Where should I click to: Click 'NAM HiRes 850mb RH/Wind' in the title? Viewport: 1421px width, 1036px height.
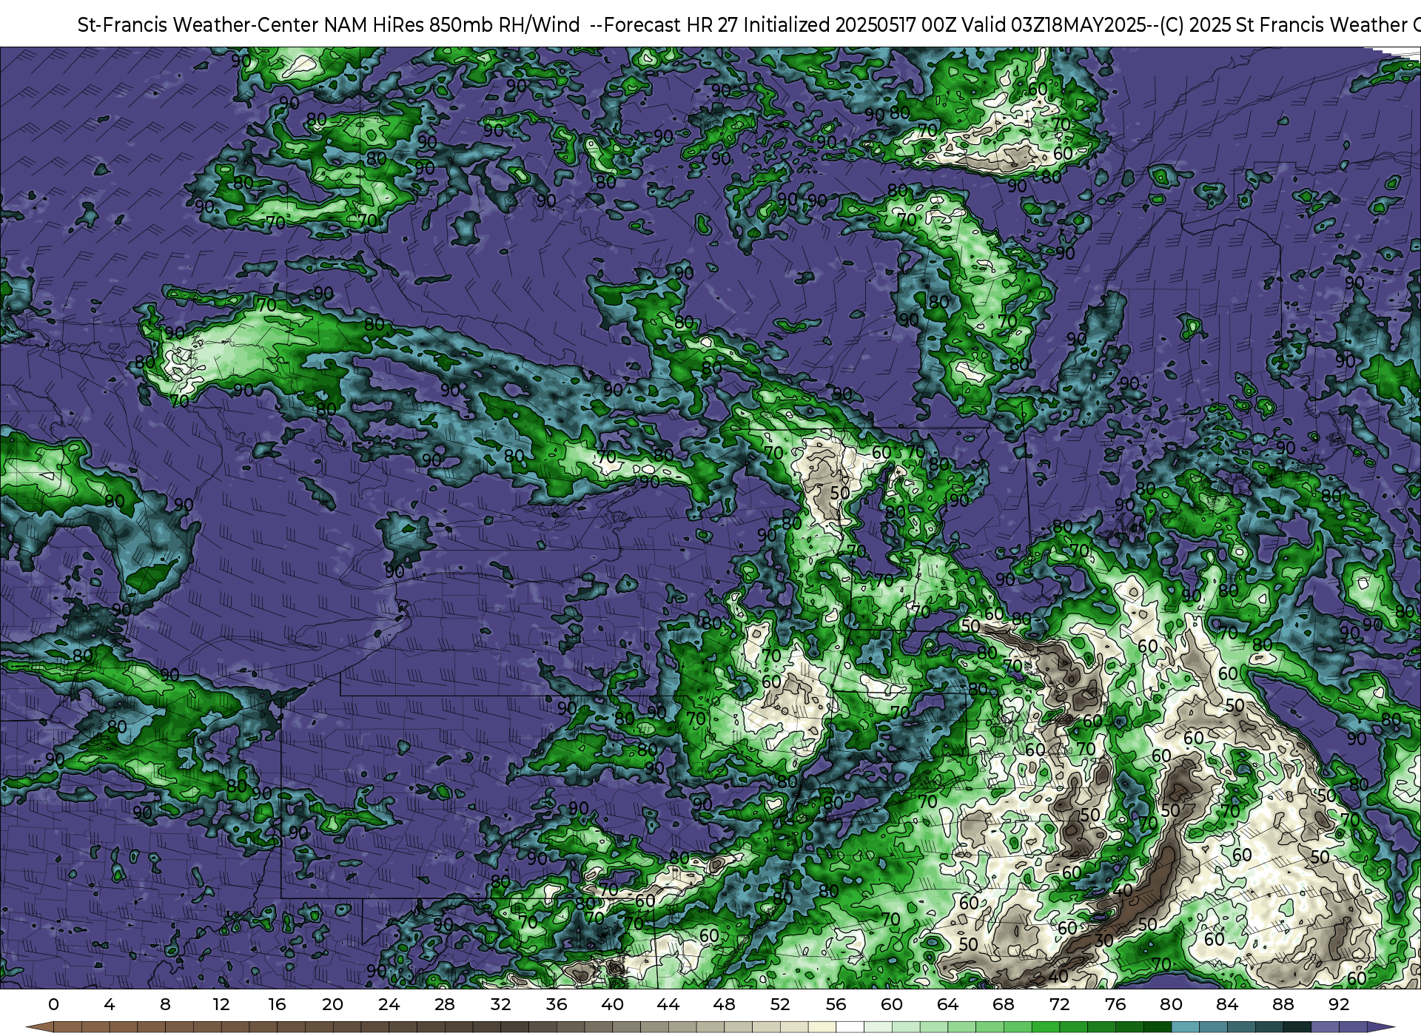[x=452, y=25]
